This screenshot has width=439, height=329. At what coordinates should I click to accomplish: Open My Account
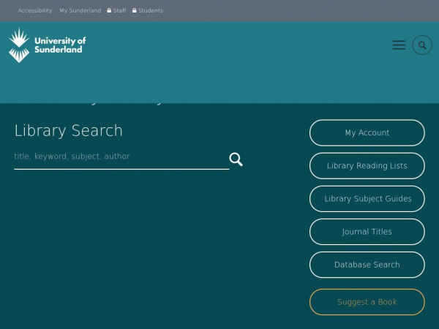tap(367, 132)
